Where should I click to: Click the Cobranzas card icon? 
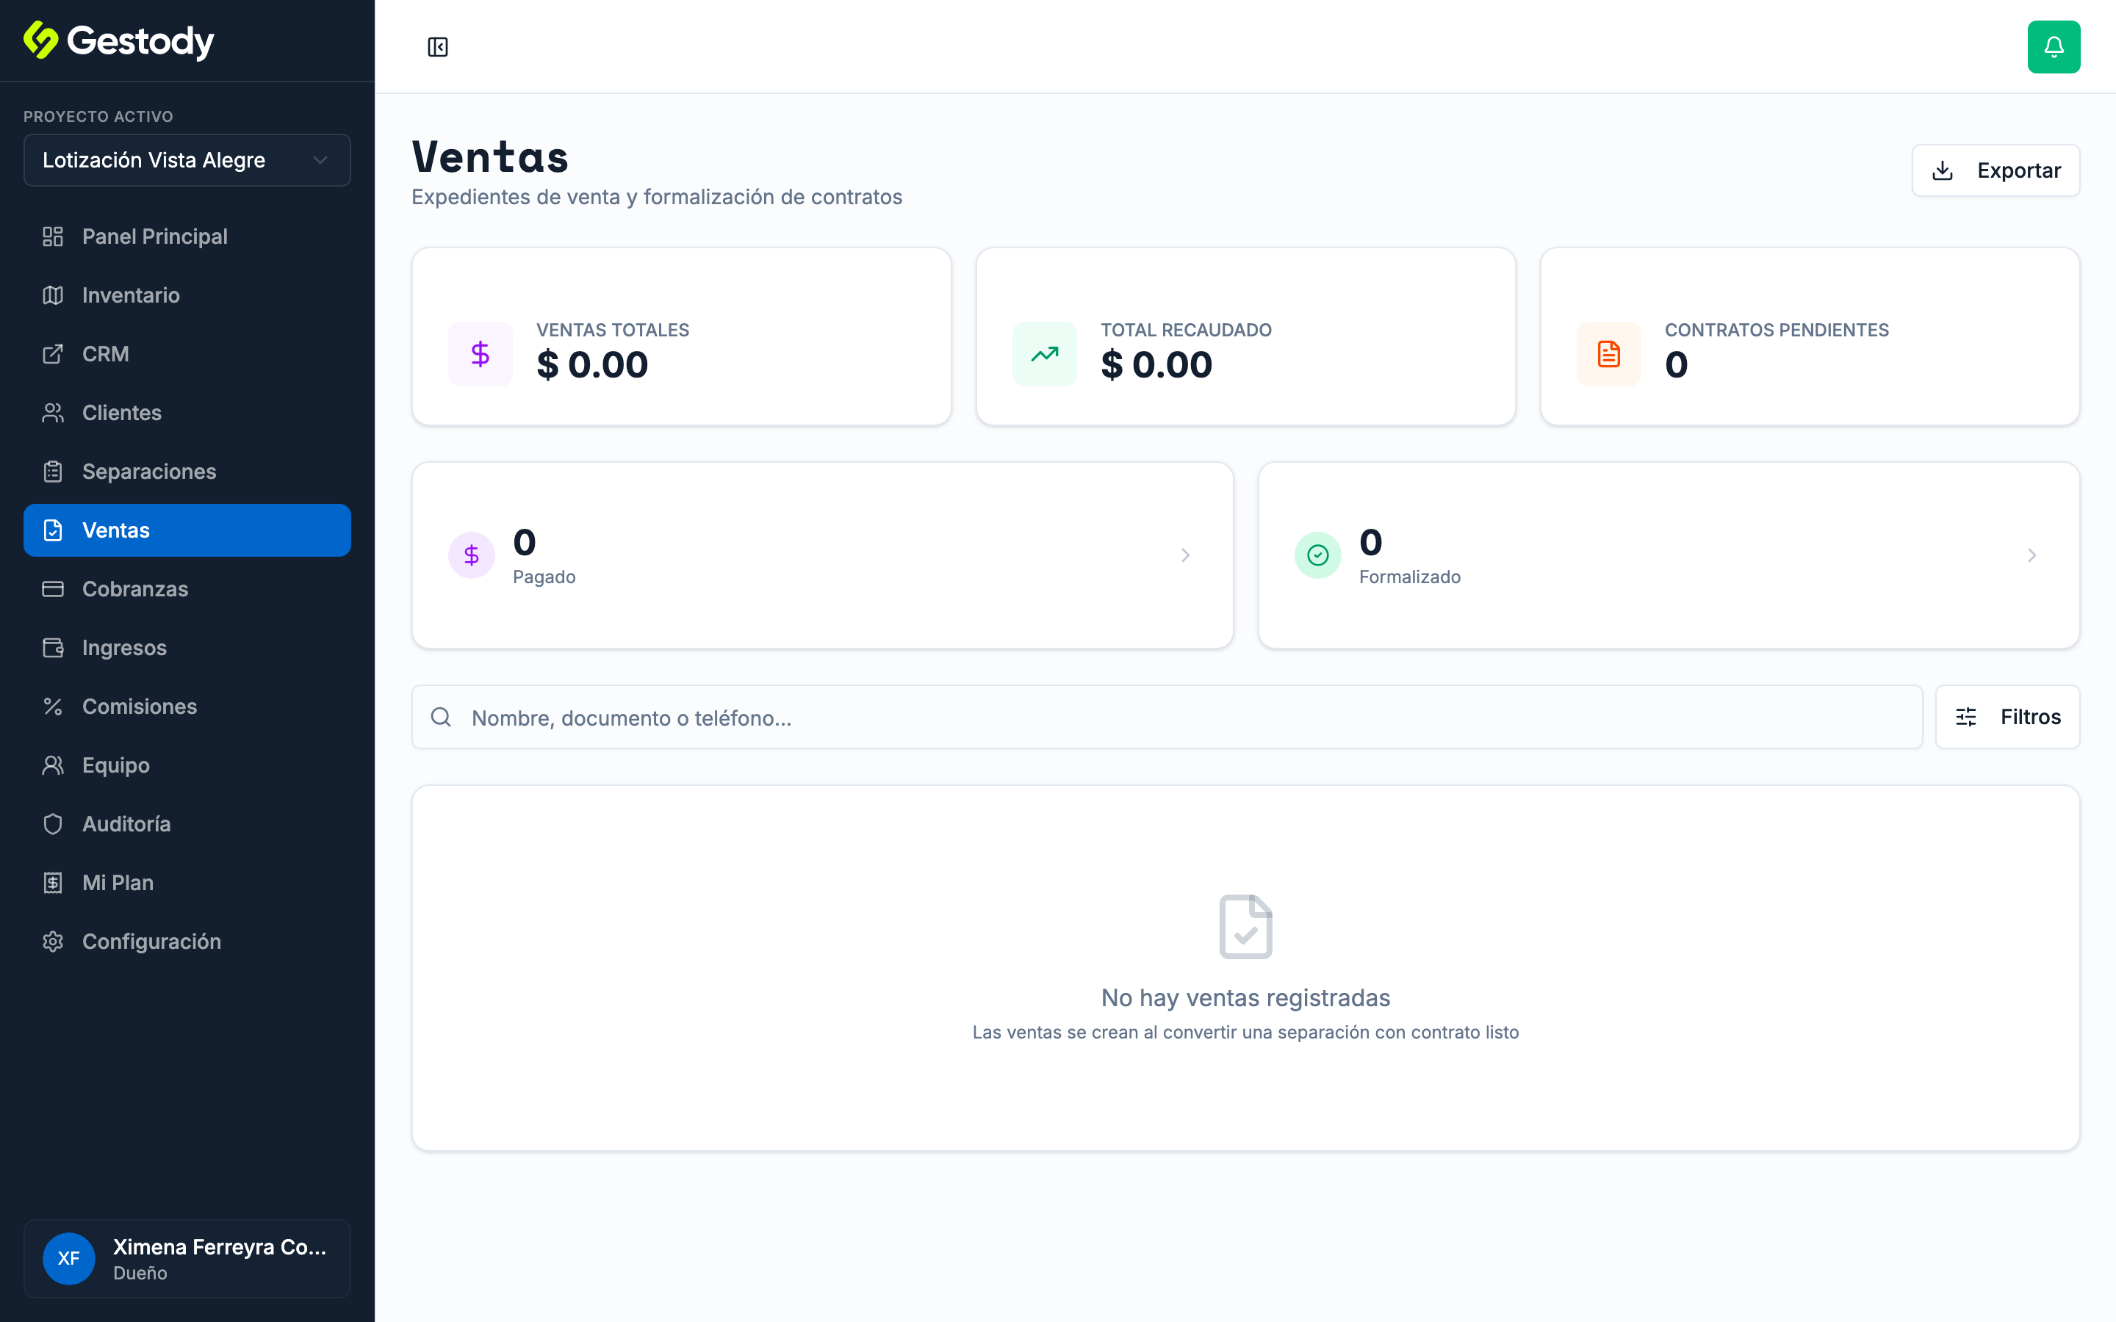[x=52, y=589]
